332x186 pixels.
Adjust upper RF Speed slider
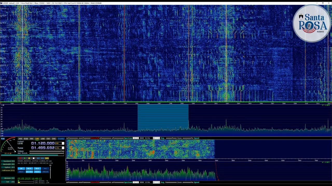188,138
